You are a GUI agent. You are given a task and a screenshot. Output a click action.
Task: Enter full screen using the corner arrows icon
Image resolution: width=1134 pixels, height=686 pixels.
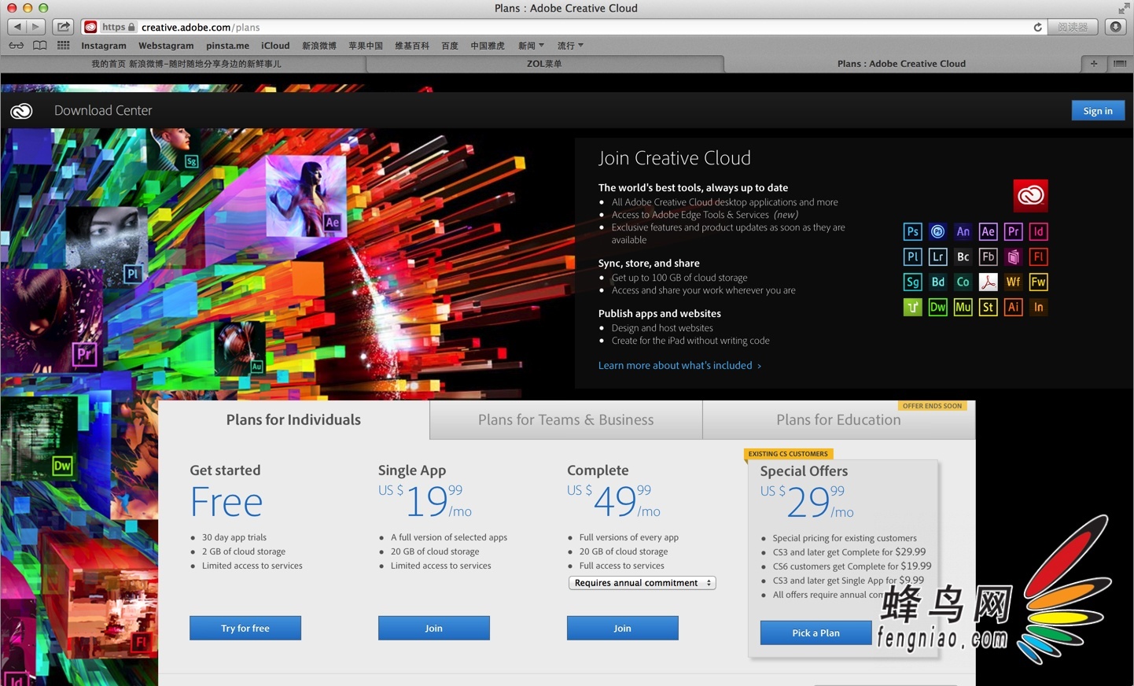[1123, 9]
